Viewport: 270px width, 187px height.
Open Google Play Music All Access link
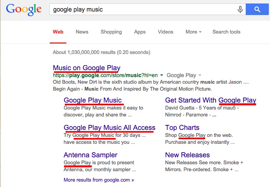pyautogui.click(x=110, y=128)
